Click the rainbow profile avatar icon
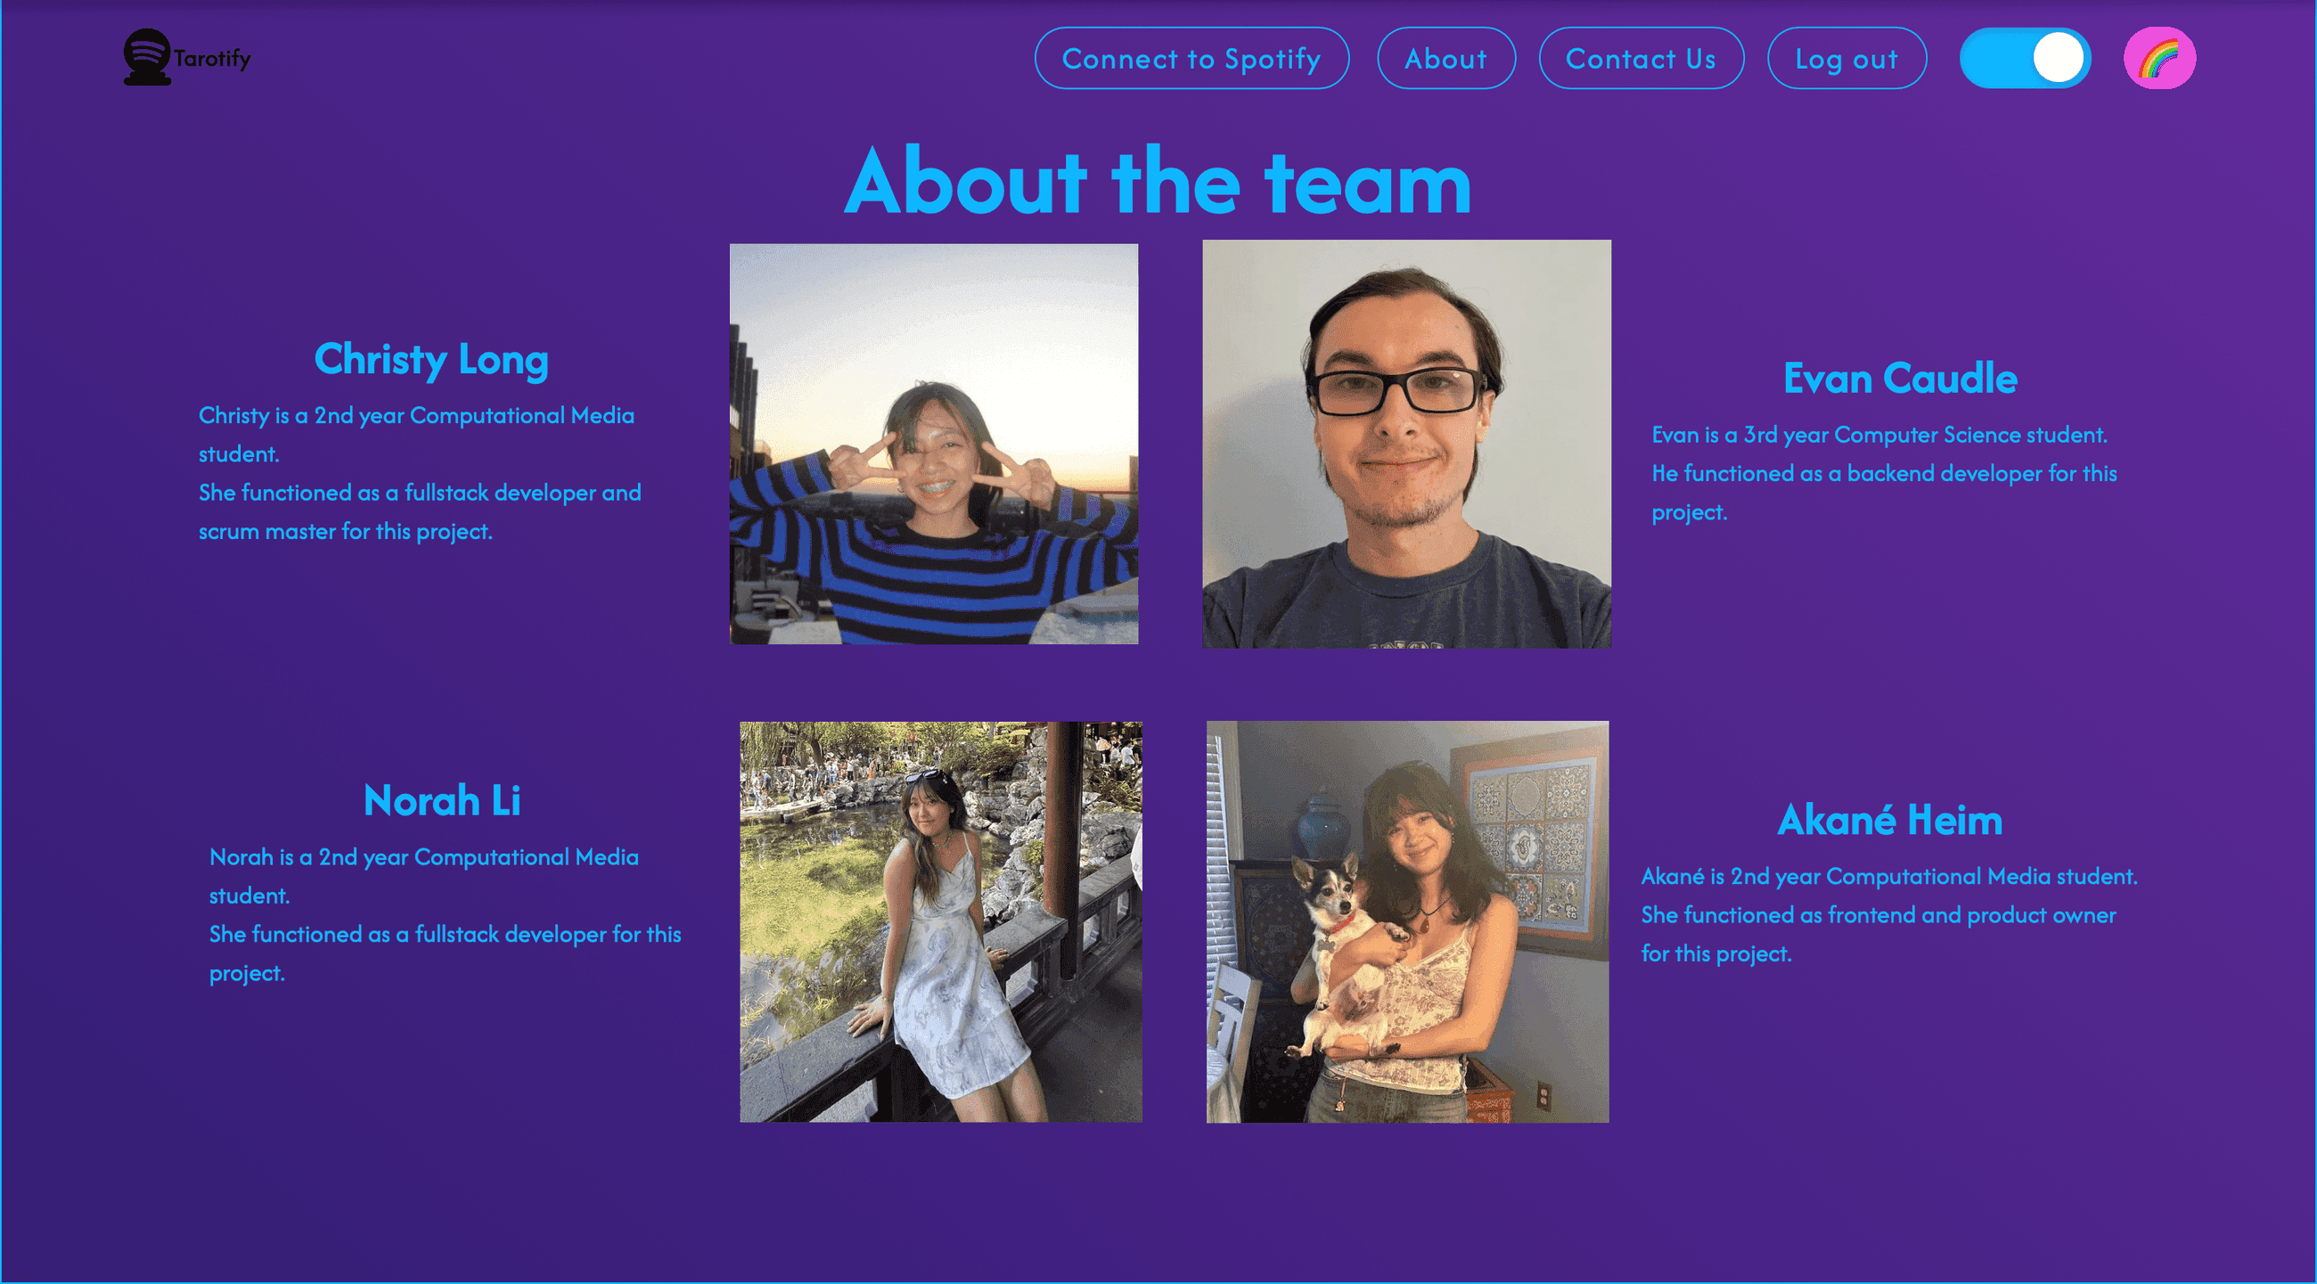Screen dimensions: 2317x1284 [x=2158, y=59]
